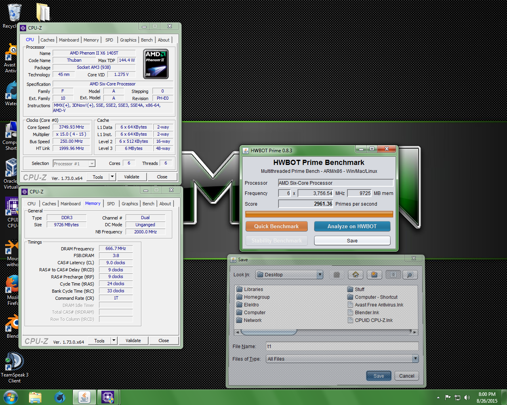
Task: Expand Tools arrow in bottom CPU-Z window
Action: (x=114, y=341)
